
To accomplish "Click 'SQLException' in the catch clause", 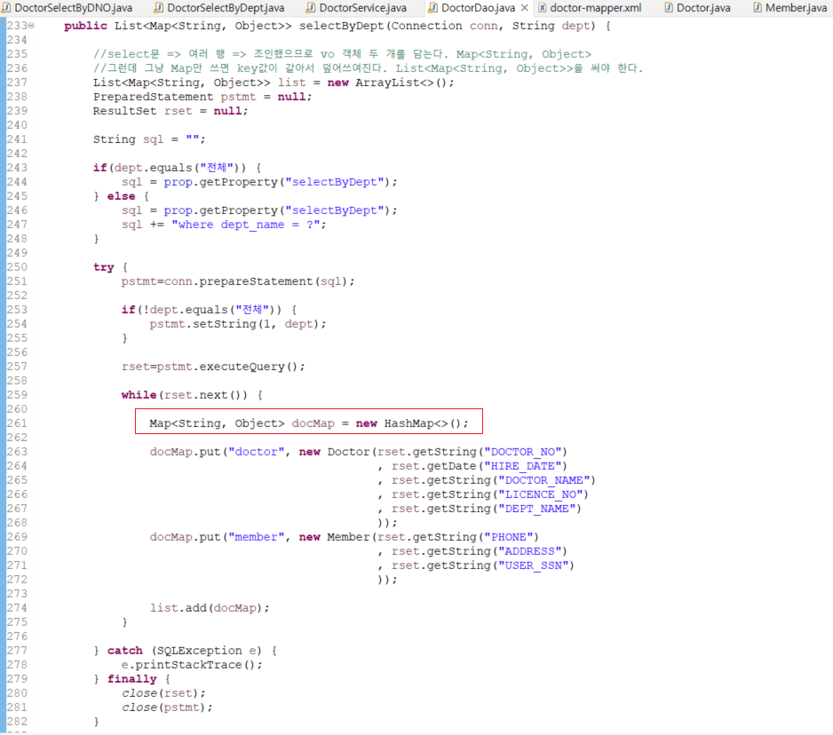I will coord(199,651).
